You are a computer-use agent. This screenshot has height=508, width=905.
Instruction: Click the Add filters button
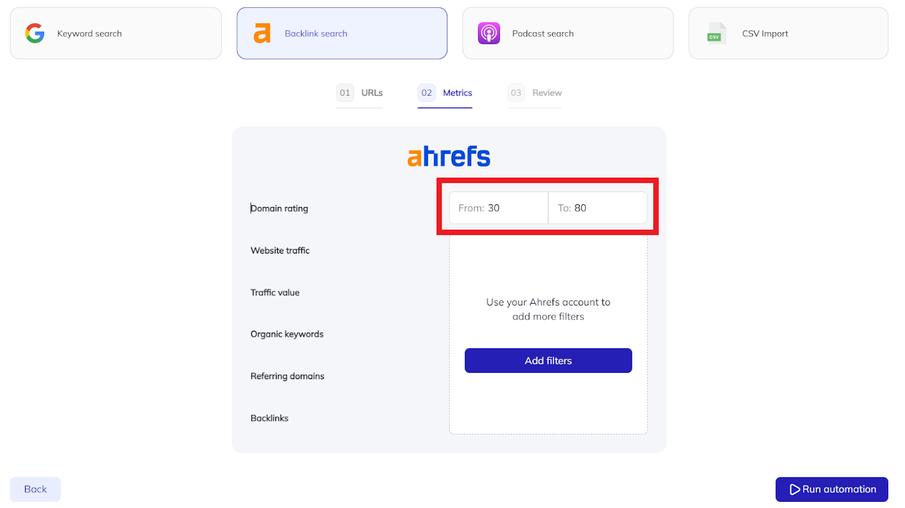coord(549,360)
